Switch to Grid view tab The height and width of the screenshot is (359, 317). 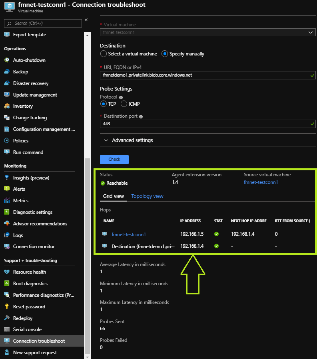pyautogui.click(x=113, y=196)
